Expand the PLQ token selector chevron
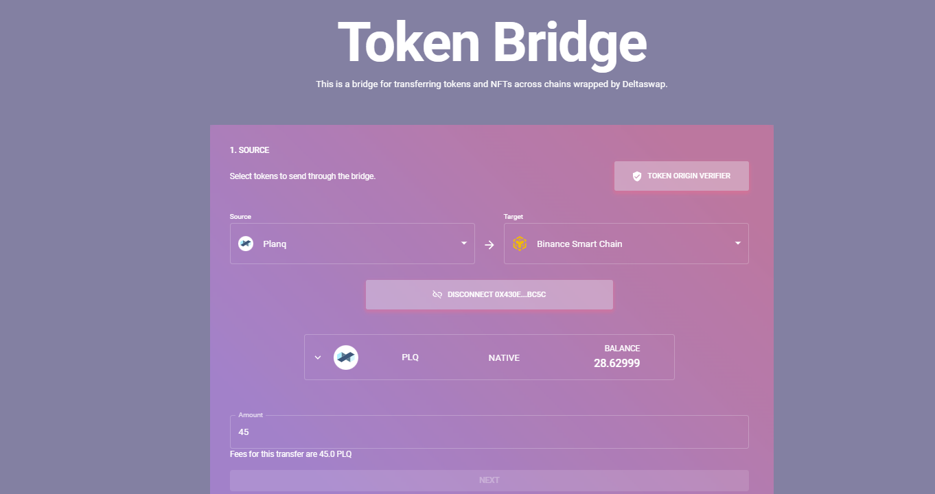The width and height of the screenshot is (935, 494). click(x=318, y=357)
